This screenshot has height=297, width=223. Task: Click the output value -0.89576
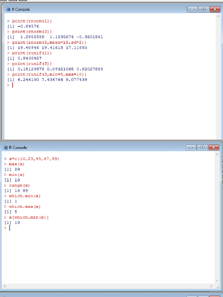[28, 26]
